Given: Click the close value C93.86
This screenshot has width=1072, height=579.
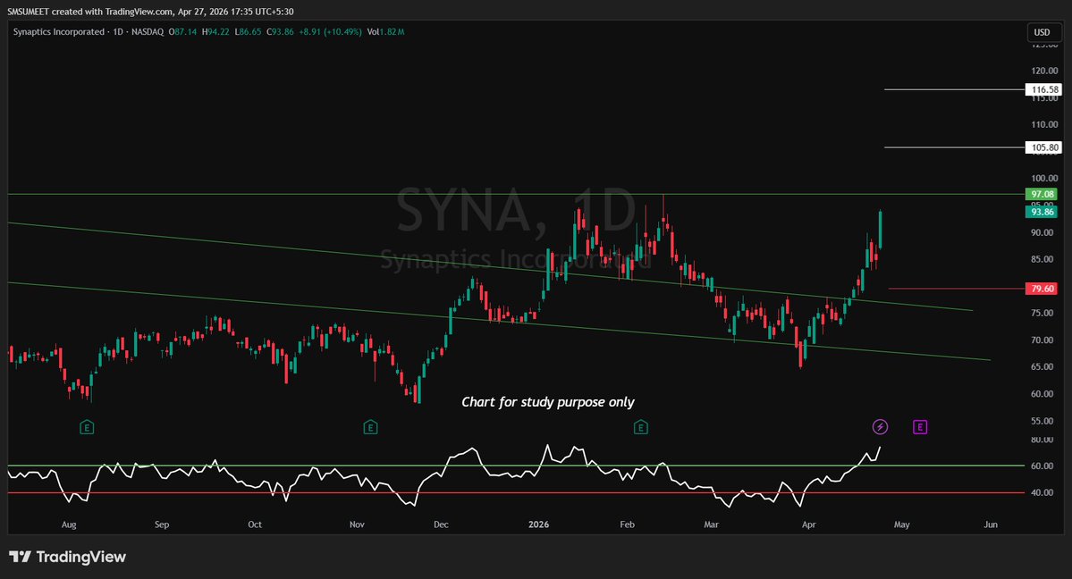Looking at the screenshot, I should pos(280,31).
